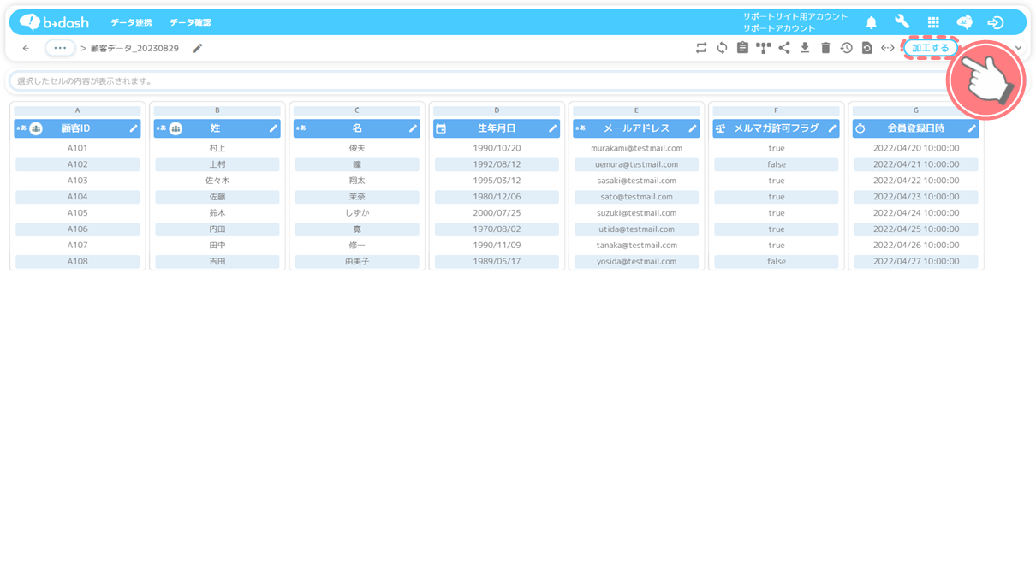Select cell A101
1036x582 pixels.
[77, 148]
